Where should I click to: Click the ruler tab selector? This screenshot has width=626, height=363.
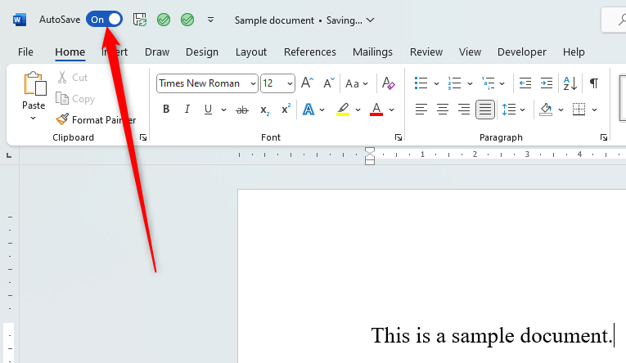click(x=9, y=155)
